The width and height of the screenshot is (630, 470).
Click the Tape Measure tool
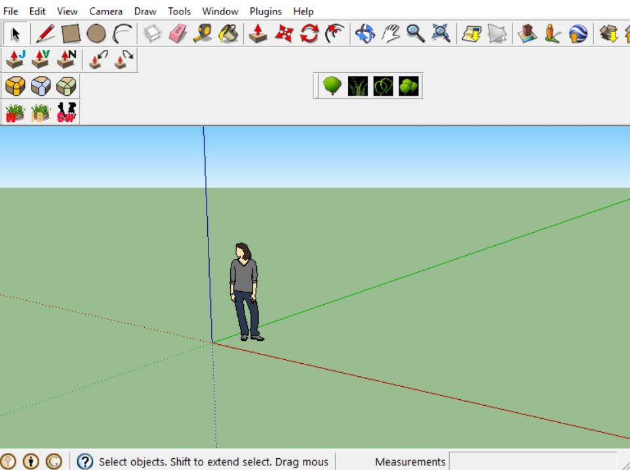click(203, 34)
